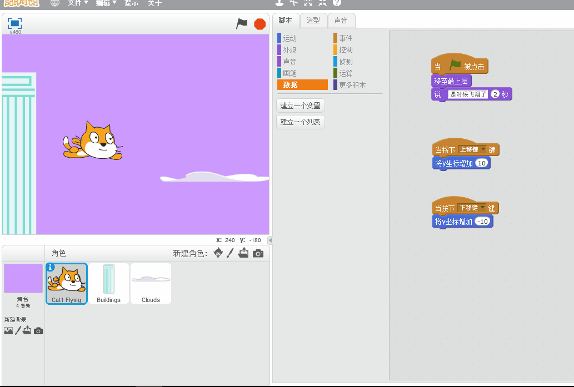The image size is (574, 387).
Task: Open the language globe menu
Action: [55, 3]
